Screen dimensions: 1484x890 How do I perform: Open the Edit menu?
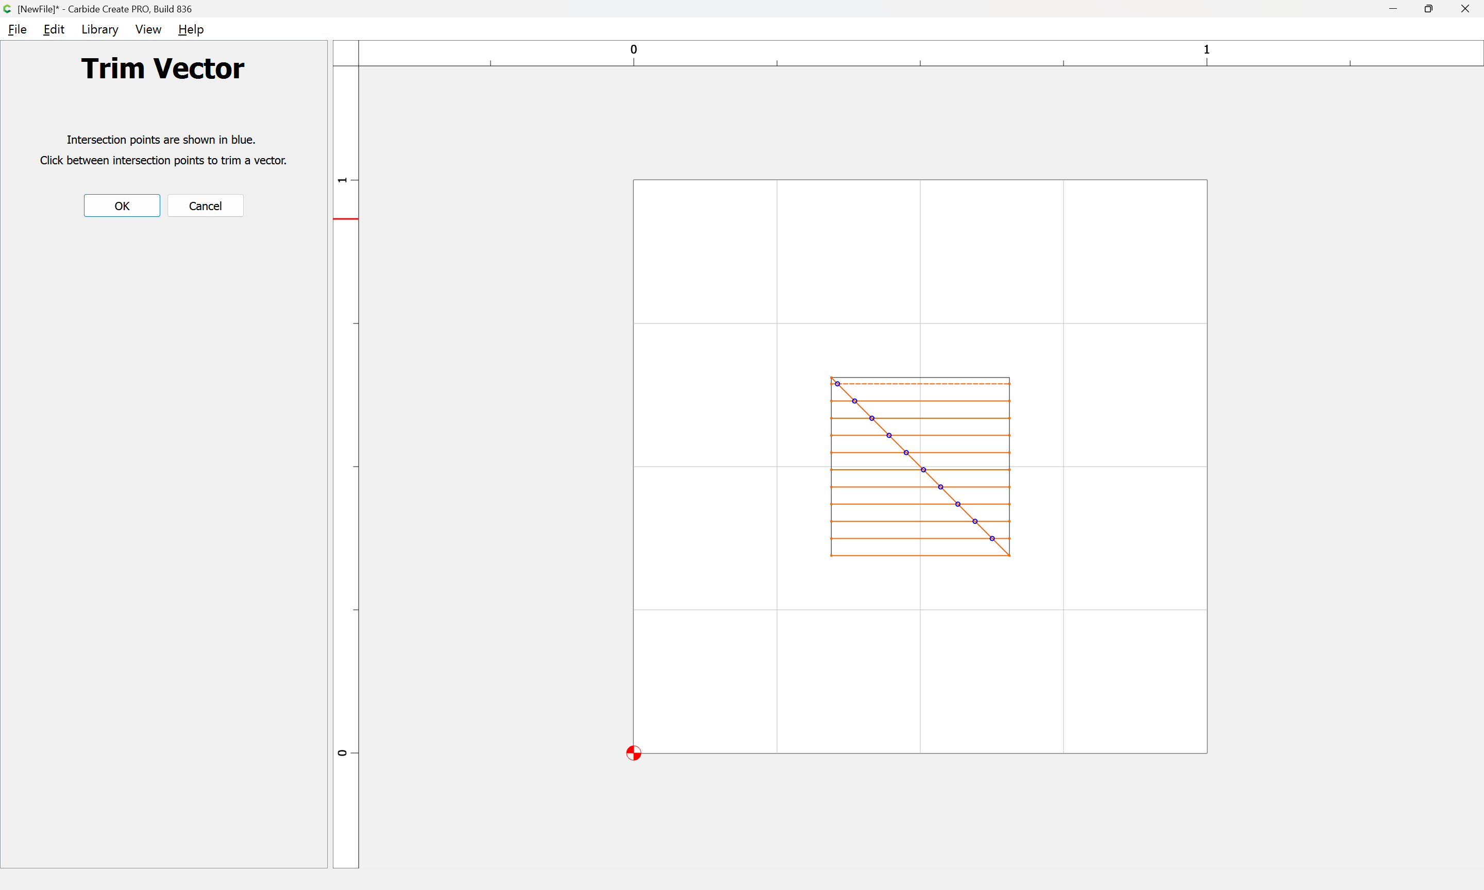[x=54, y=29]
